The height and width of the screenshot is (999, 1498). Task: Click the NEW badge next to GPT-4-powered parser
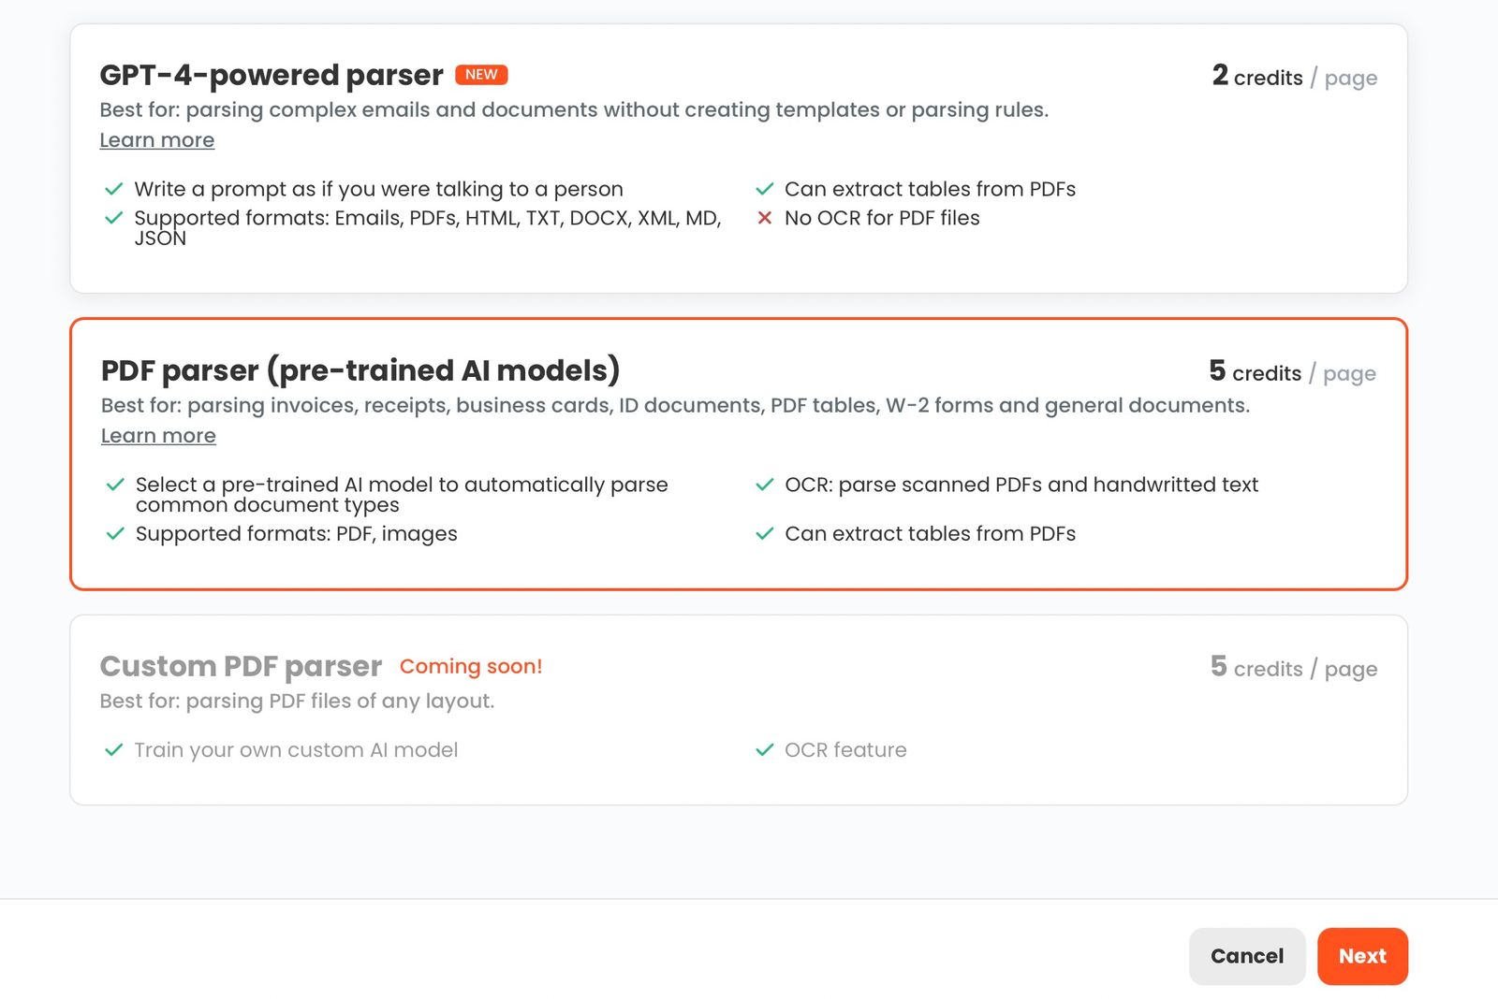pyautogui.click(x=481, y=74)
